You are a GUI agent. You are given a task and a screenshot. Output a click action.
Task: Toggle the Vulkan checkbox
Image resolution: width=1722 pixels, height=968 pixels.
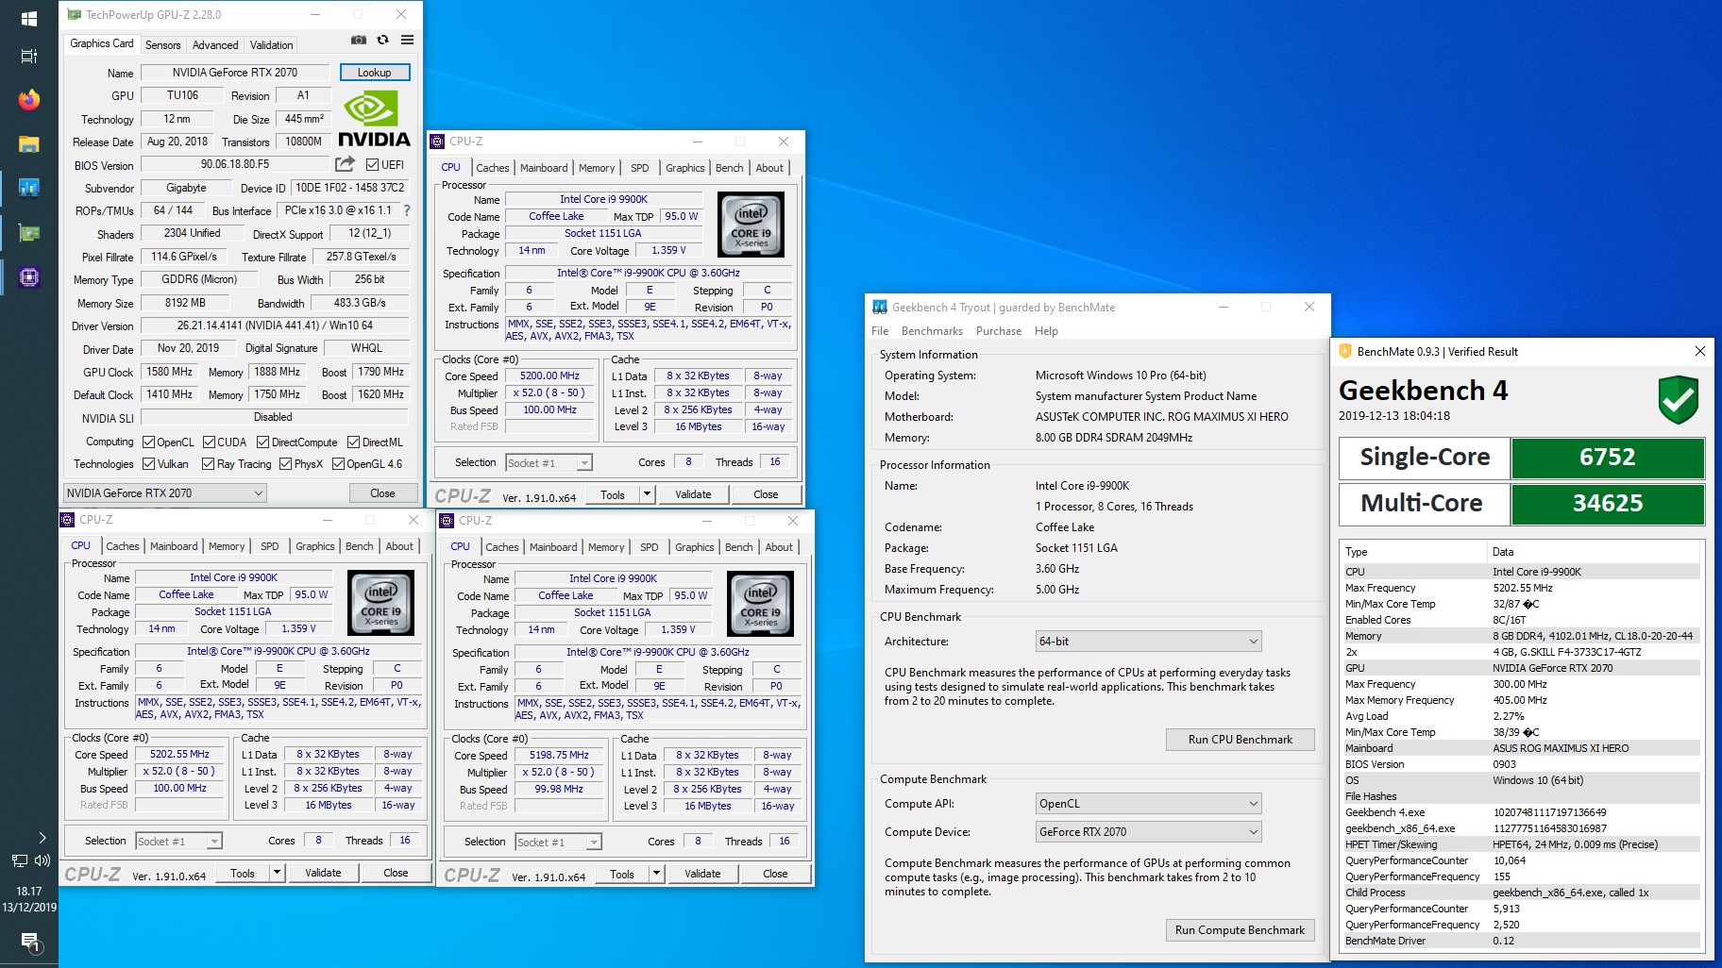tap(148, 463)
